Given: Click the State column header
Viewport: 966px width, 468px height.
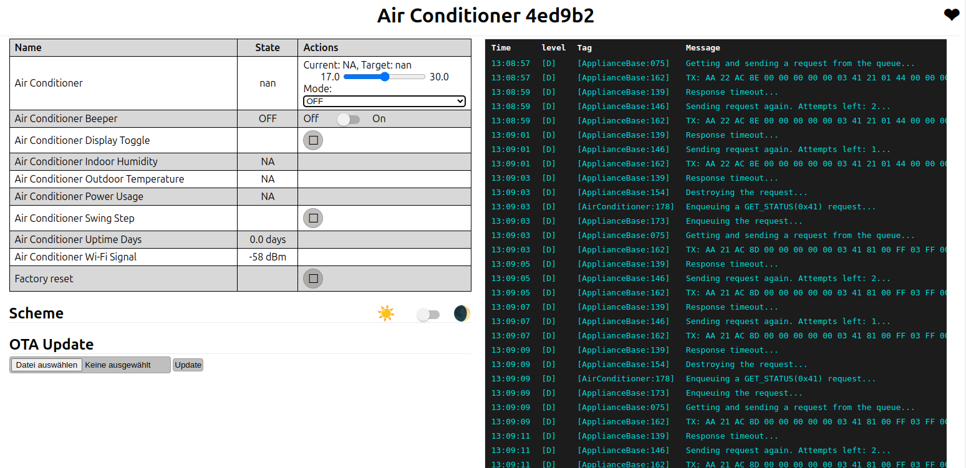Looking at the screenshot, I should point(268,47).
